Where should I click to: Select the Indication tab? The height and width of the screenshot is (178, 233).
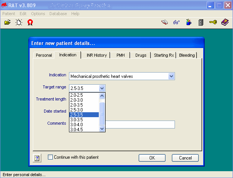tap(68, 55)
